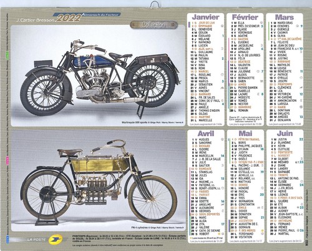Click the 'Avril' month heading

coord(206,134)
